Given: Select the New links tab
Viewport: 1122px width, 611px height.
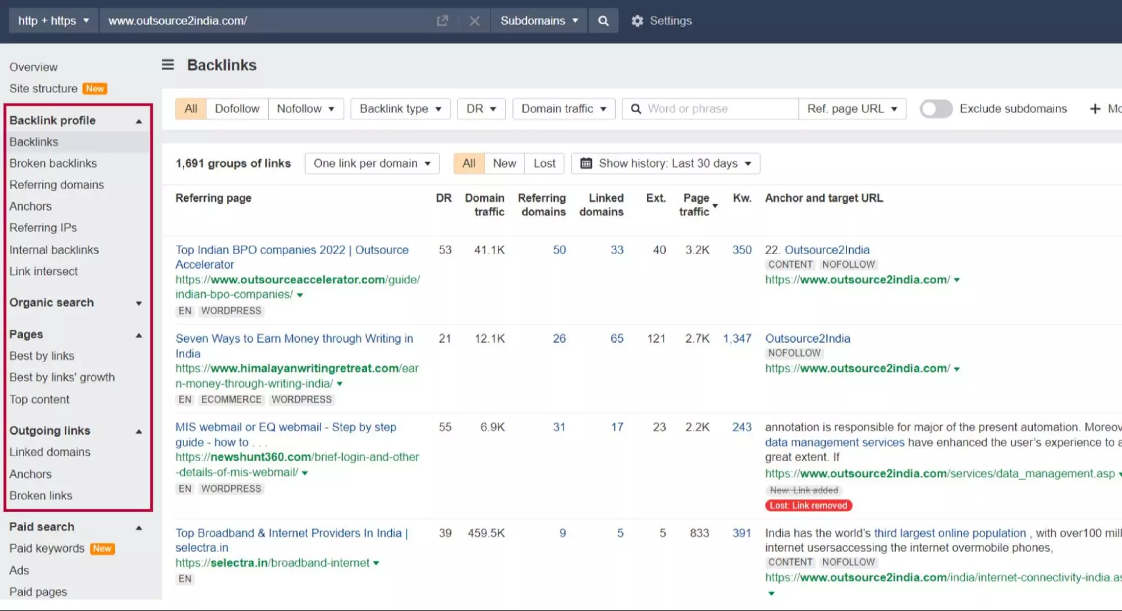Looking at the screenshot, I should click(505, 163).
